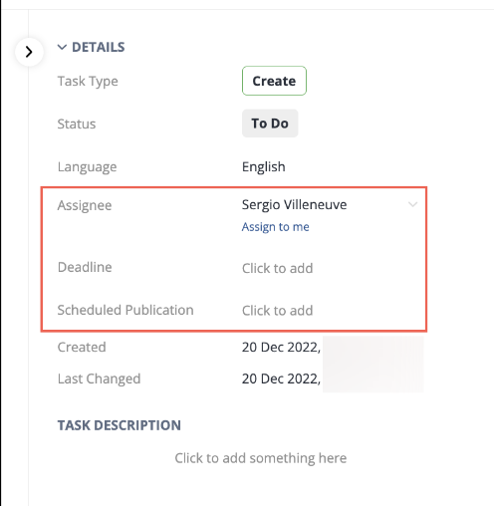Click the Scheduled Publication label

125,310
